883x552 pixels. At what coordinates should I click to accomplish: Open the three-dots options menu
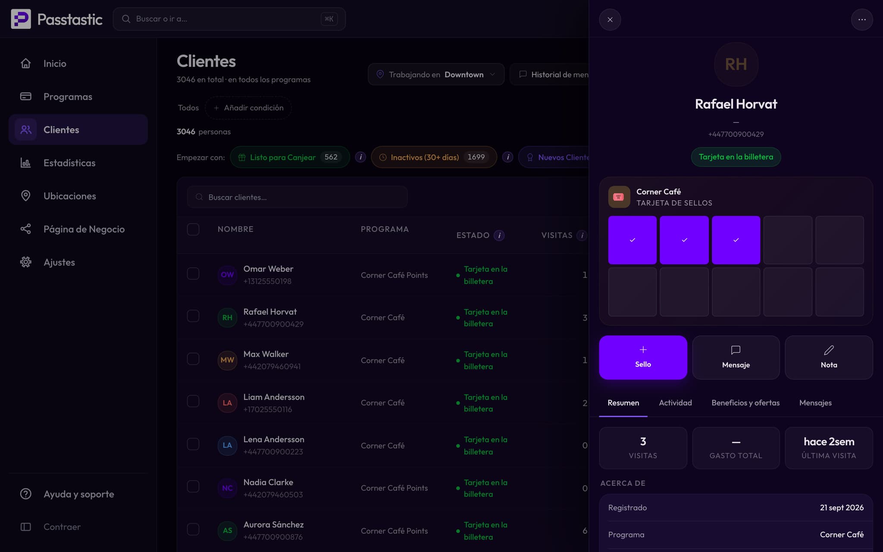(x=862, y=19)
